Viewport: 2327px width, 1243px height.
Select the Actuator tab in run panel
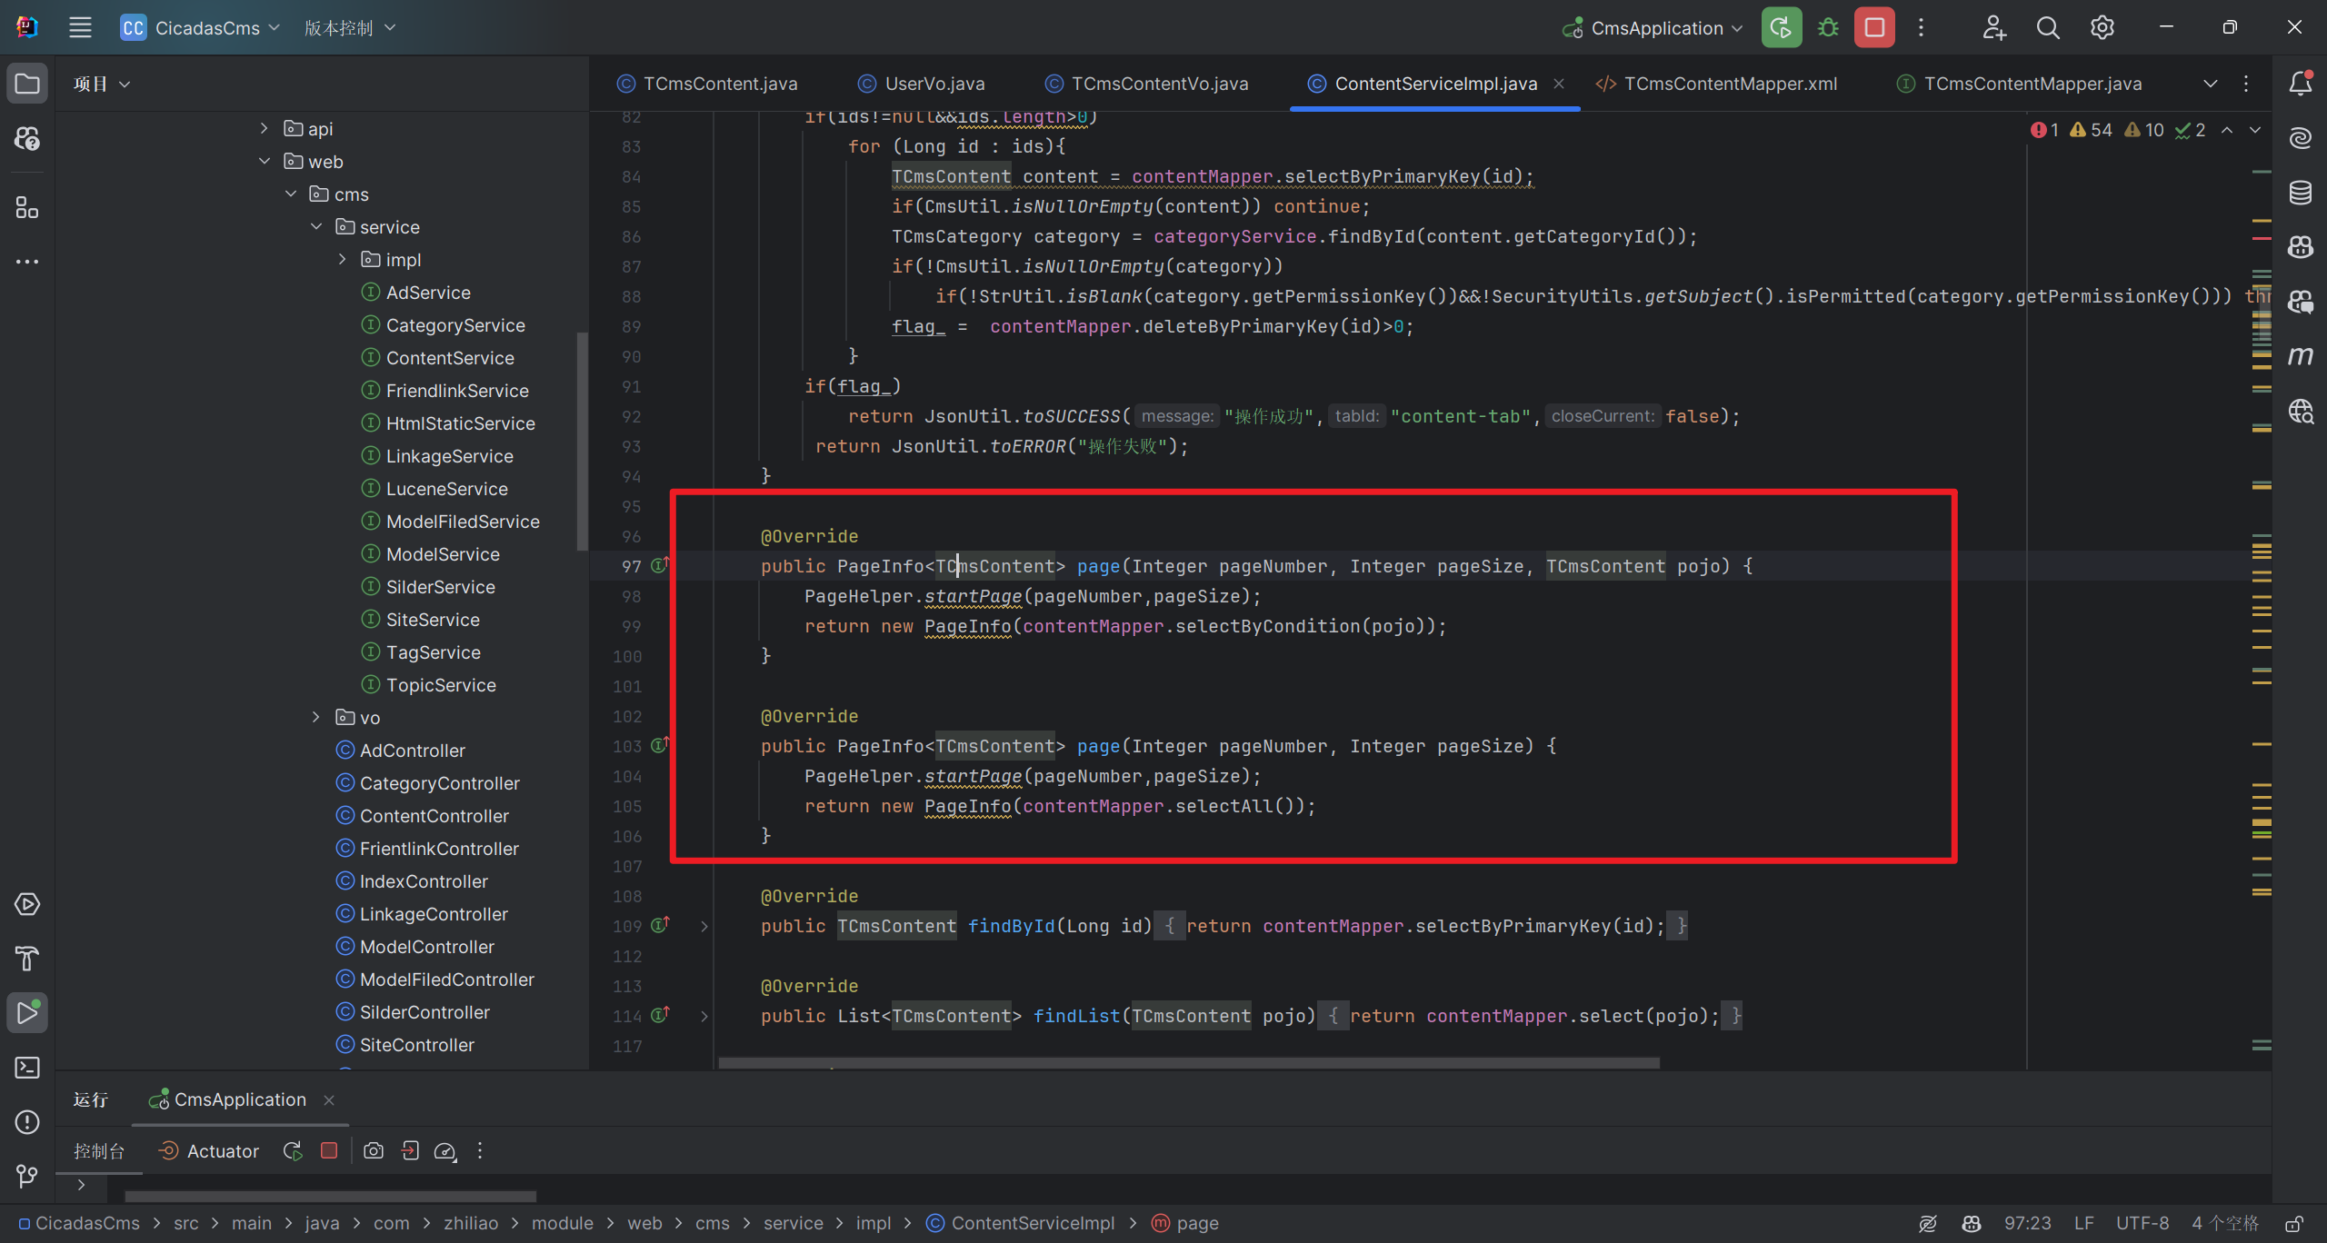coord(209,1151)
